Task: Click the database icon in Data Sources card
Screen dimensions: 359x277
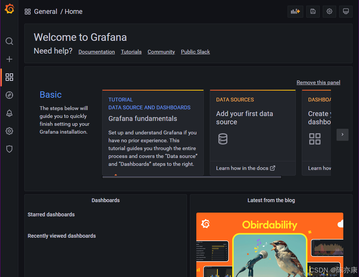Action: pyautogui.click(x=223, y=139)
